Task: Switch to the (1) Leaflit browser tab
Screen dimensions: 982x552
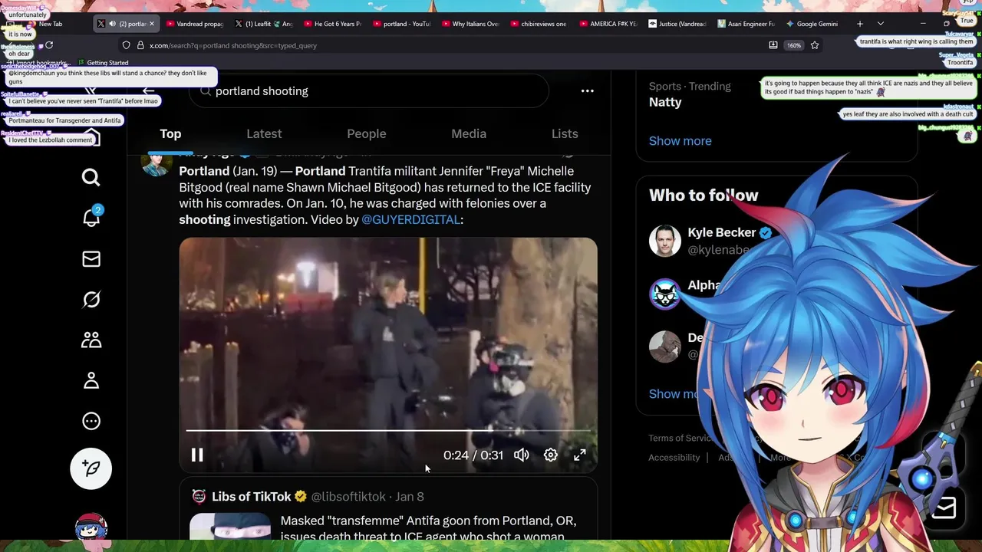Action: [x=264, y=24]
